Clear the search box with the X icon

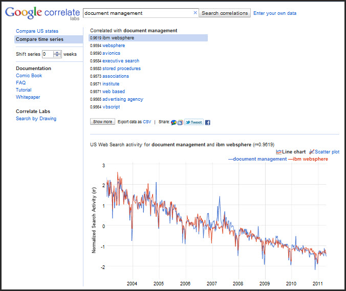[x=195, y=13]
